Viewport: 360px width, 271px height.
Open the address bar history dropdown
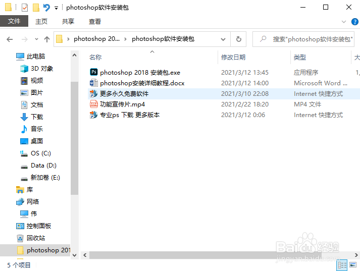point(223,39)
